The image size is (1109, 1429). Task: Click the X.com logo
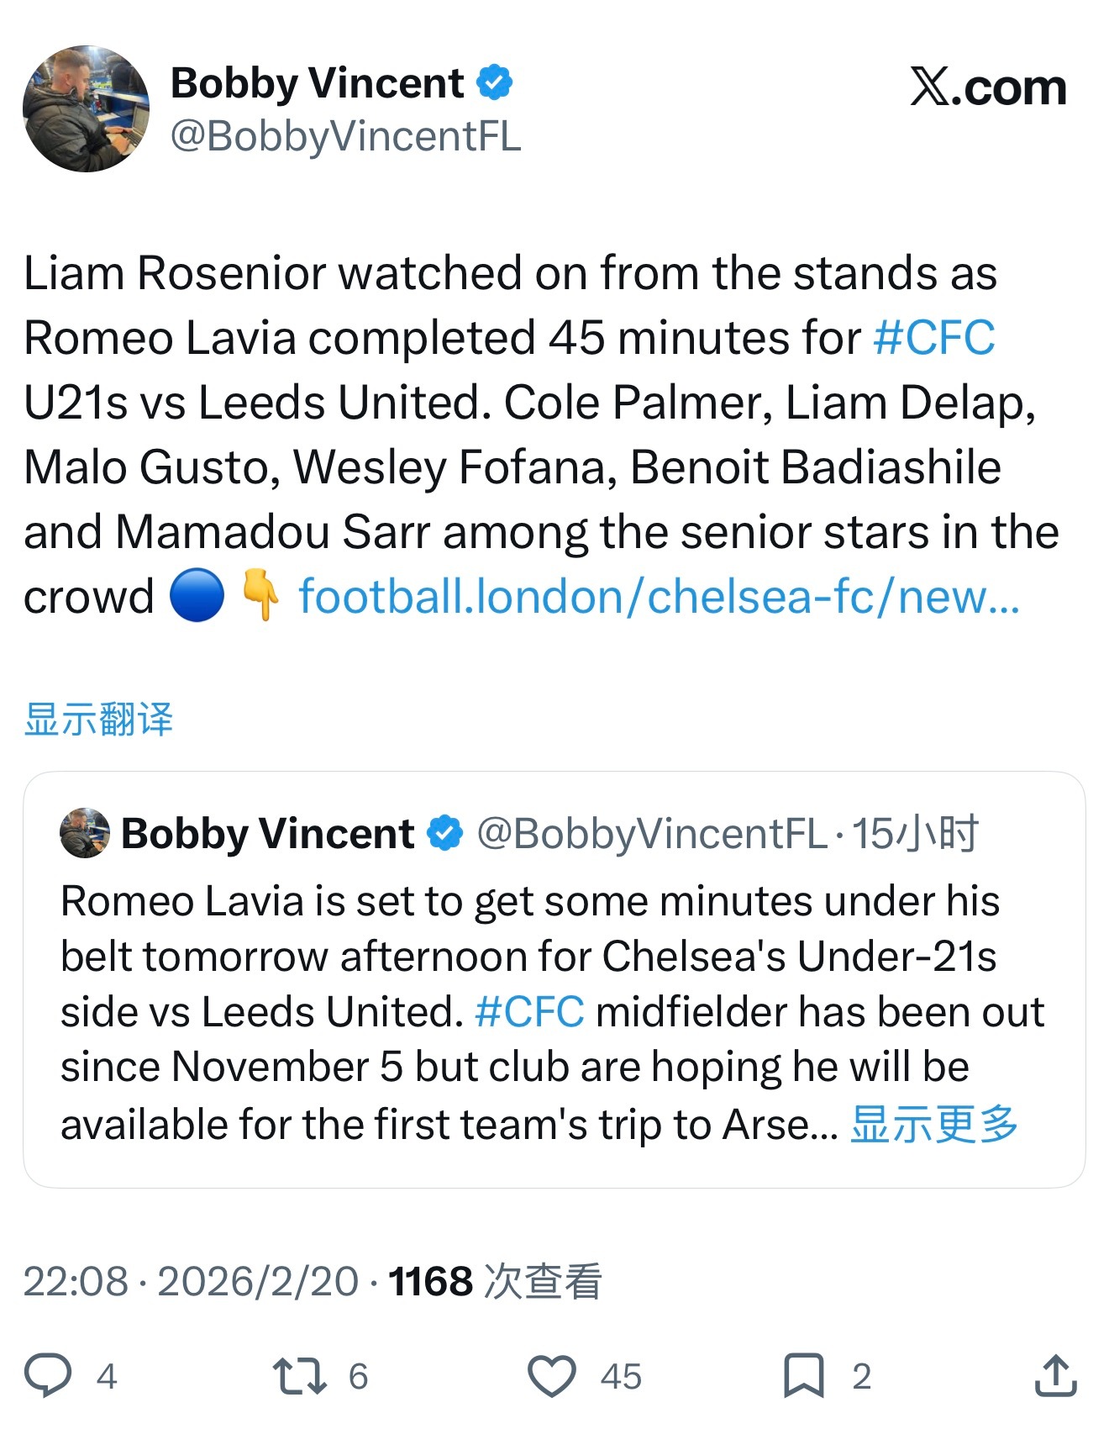988,87
